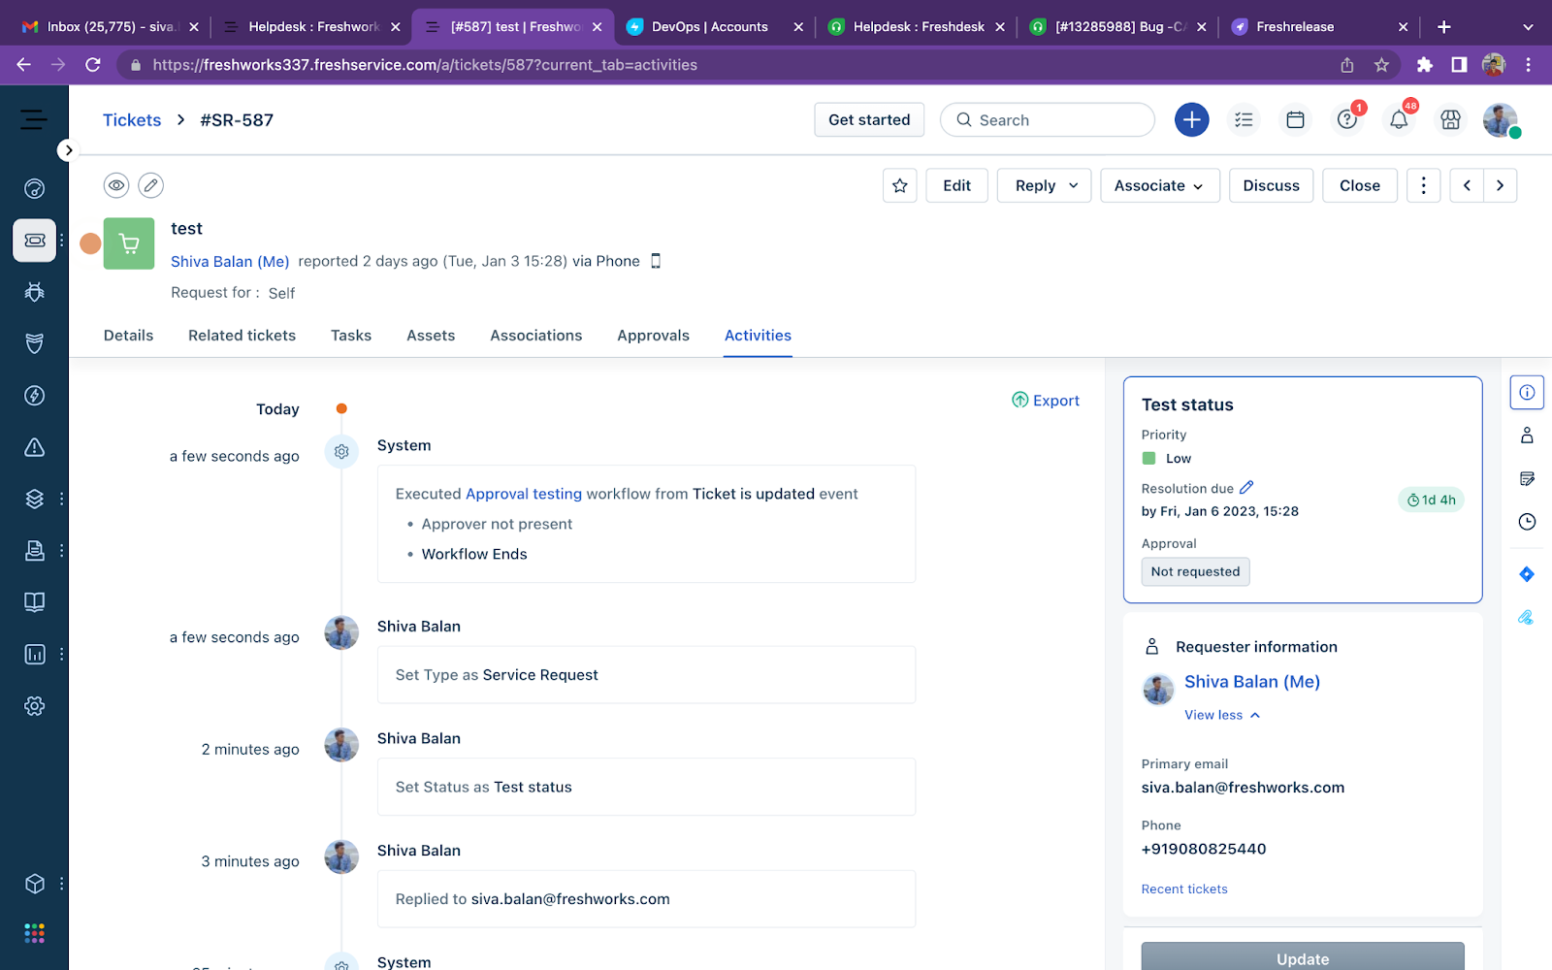This screenshot has width=1552, height=970.
Task: Open the requester name in Requester information
Action: tap(1252, 682)
